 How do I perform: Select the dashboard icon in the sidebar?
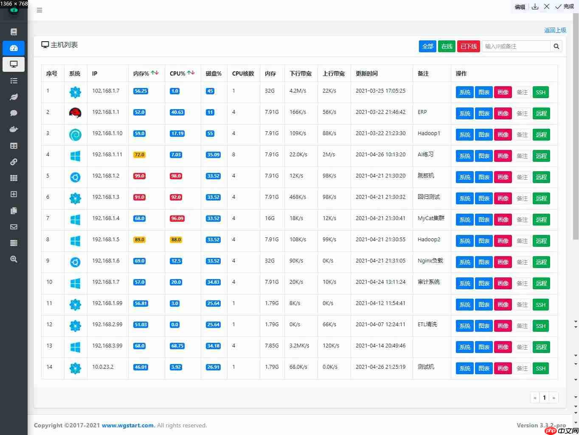[14, 48]
